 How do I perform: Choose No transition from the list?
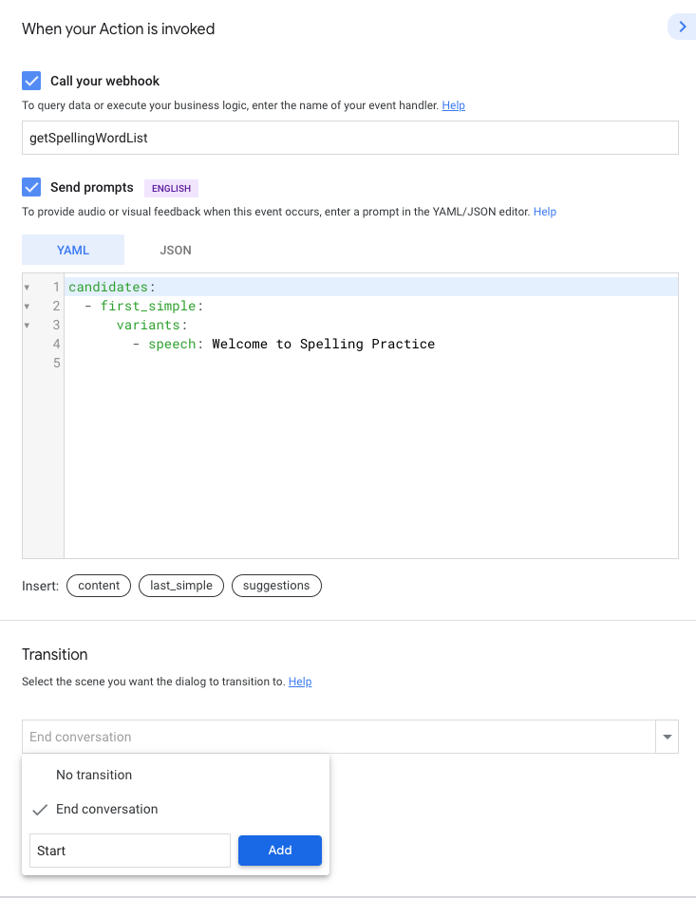click(94, 775)
